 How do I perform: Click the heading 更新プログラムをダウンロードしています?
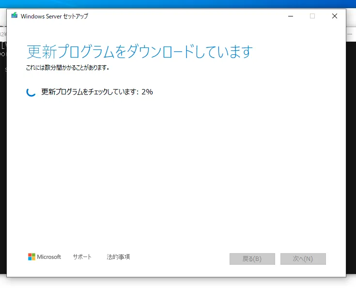pos(139,51)
